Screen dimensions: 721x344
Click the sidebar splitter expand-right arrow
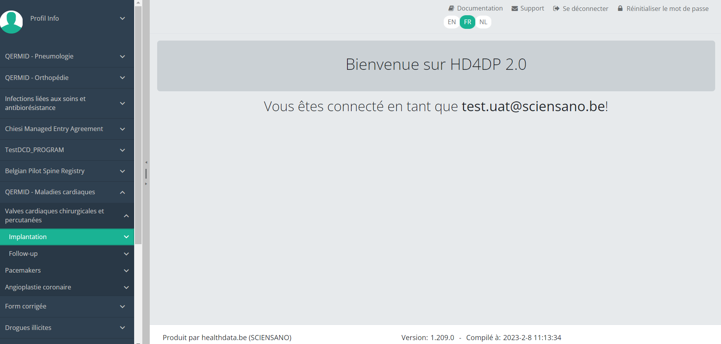click(x=146, y=184)
